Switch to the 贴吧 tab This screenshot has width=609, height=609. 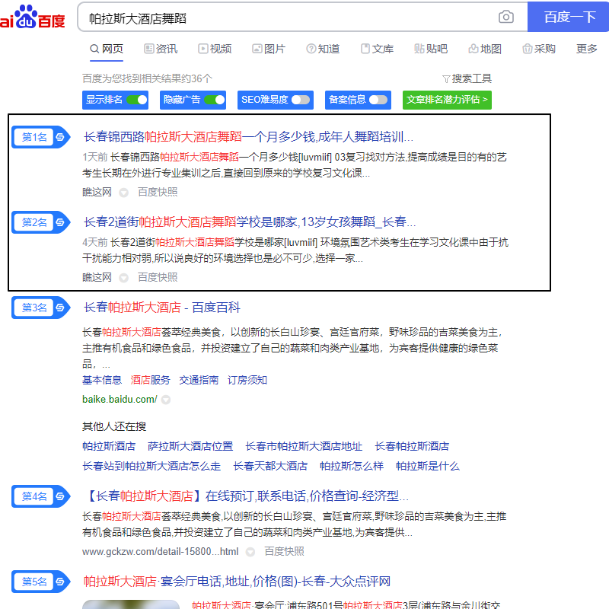[x=431, y=49]
